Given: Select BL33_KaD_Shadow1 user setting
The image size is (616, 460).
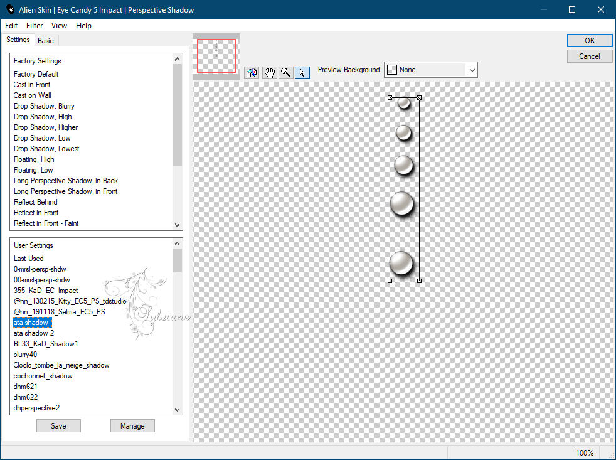Looking at the screenshot, I should pyautogui.click(x=46, y=344).
